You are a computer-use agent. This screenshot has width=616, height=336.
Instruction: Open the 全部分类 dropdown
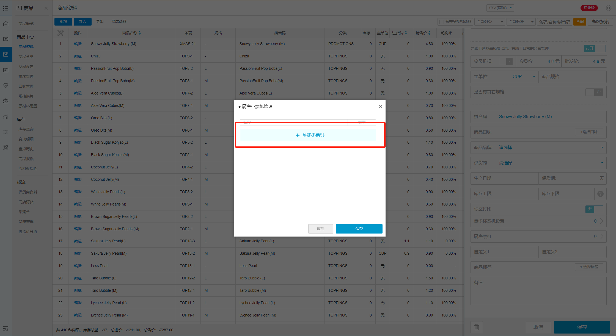coord(490,22)
